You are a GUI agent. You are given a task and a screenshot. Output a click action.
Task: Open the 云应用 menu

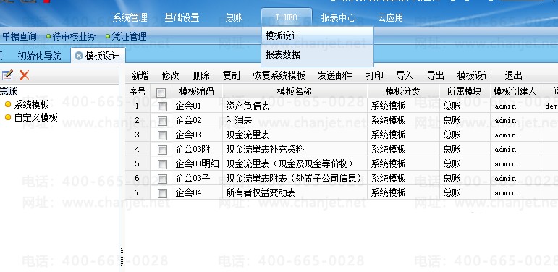point(390,17)
